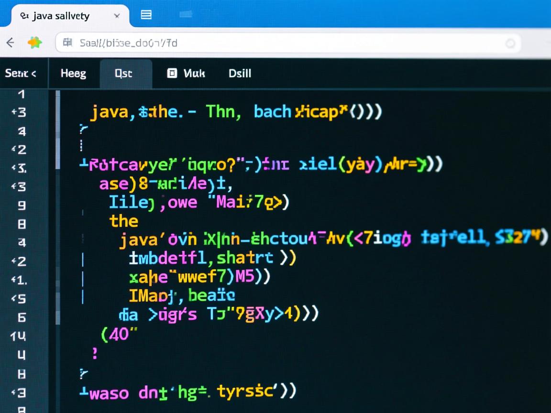
Task: Close the java sallvety browser tab
Action: [x=117, y=16]
